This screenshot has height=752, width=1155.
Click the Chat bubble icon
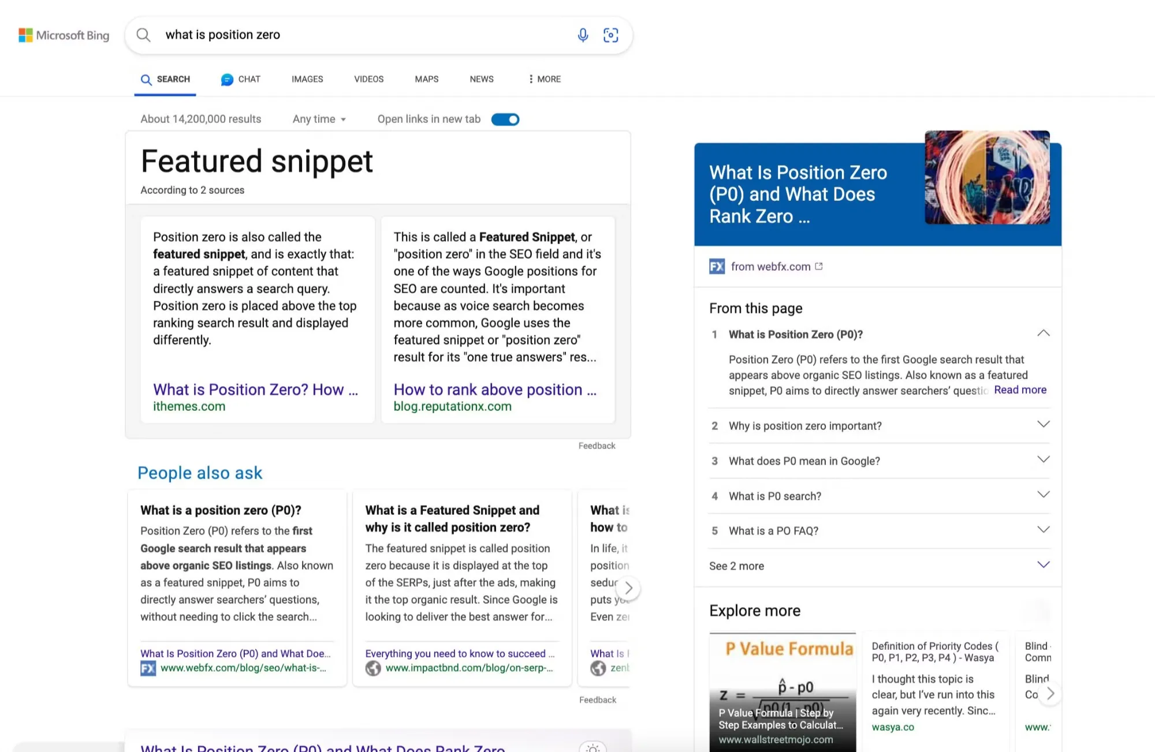click(227, 80)
